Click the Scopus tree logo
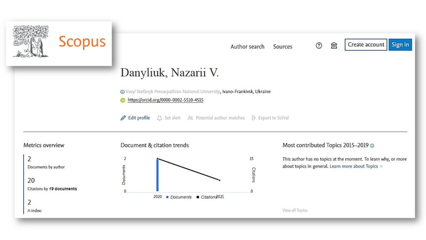426x240 pixels. 30,41
